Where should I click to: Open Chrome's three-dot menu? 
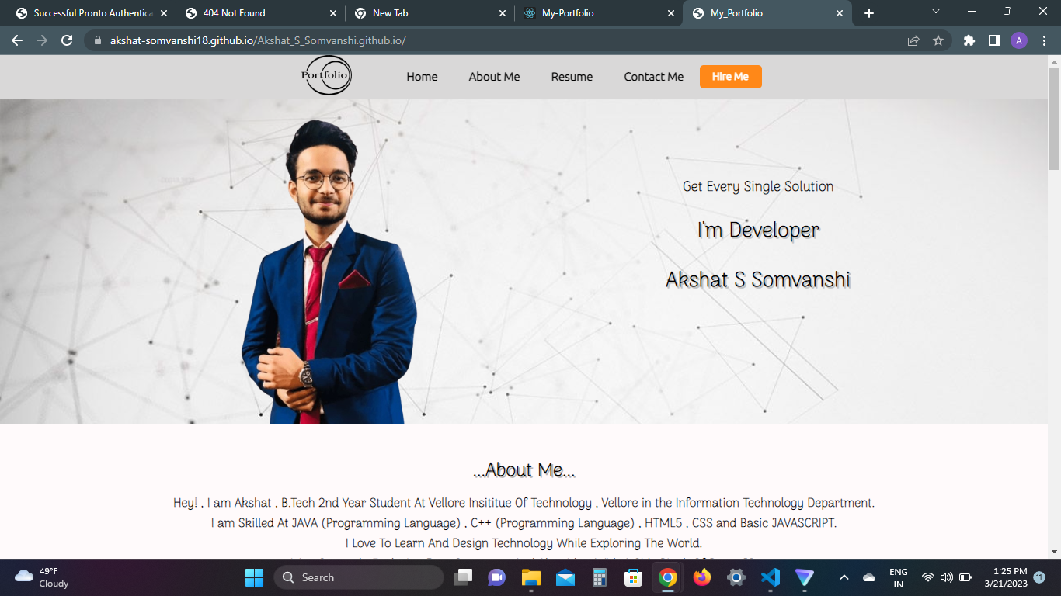(1045, 40)
